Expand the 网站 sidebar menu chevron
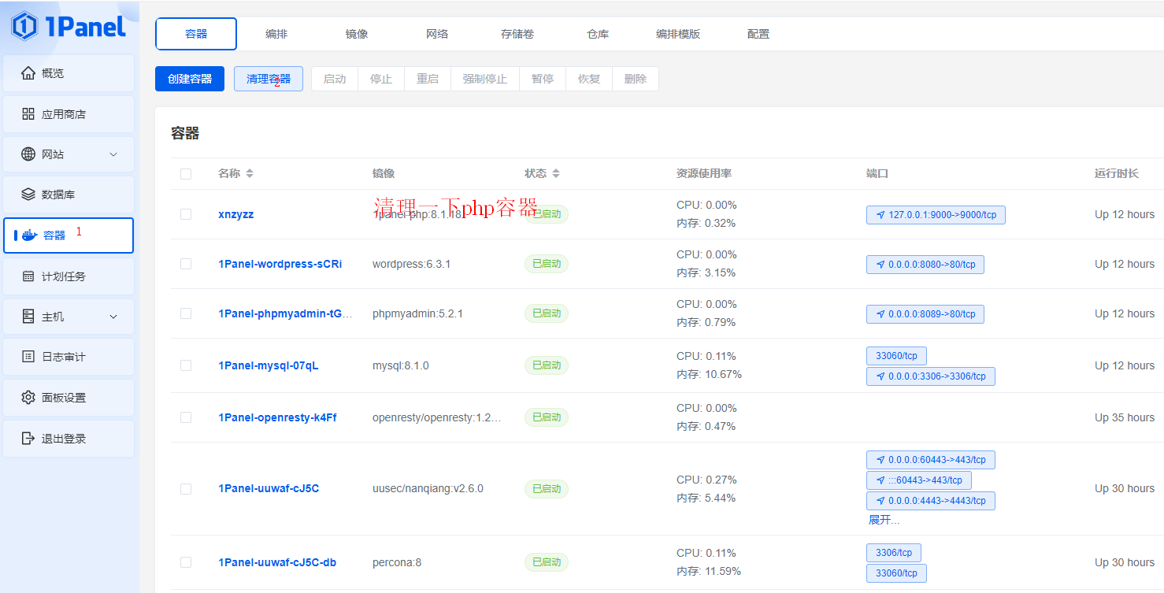 click(x=113, y=154)
